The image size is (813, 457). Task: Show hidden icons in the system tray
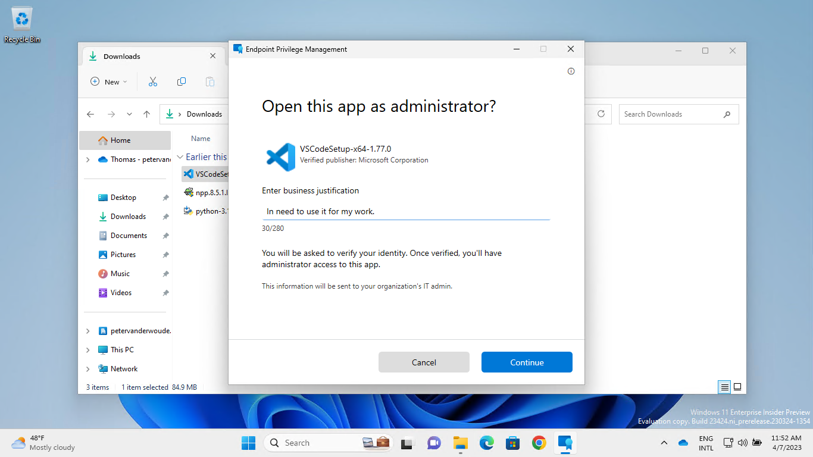pos(664,443)
